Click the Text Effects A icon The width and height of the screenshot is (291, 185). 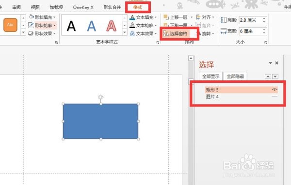point(132,33)
